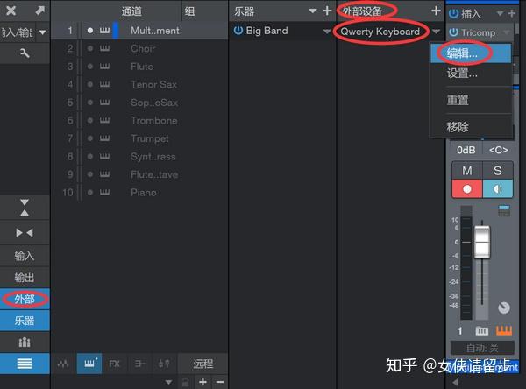Open the wrench settings tool
The width and height of the screenshot is (526, 389).
25,53
